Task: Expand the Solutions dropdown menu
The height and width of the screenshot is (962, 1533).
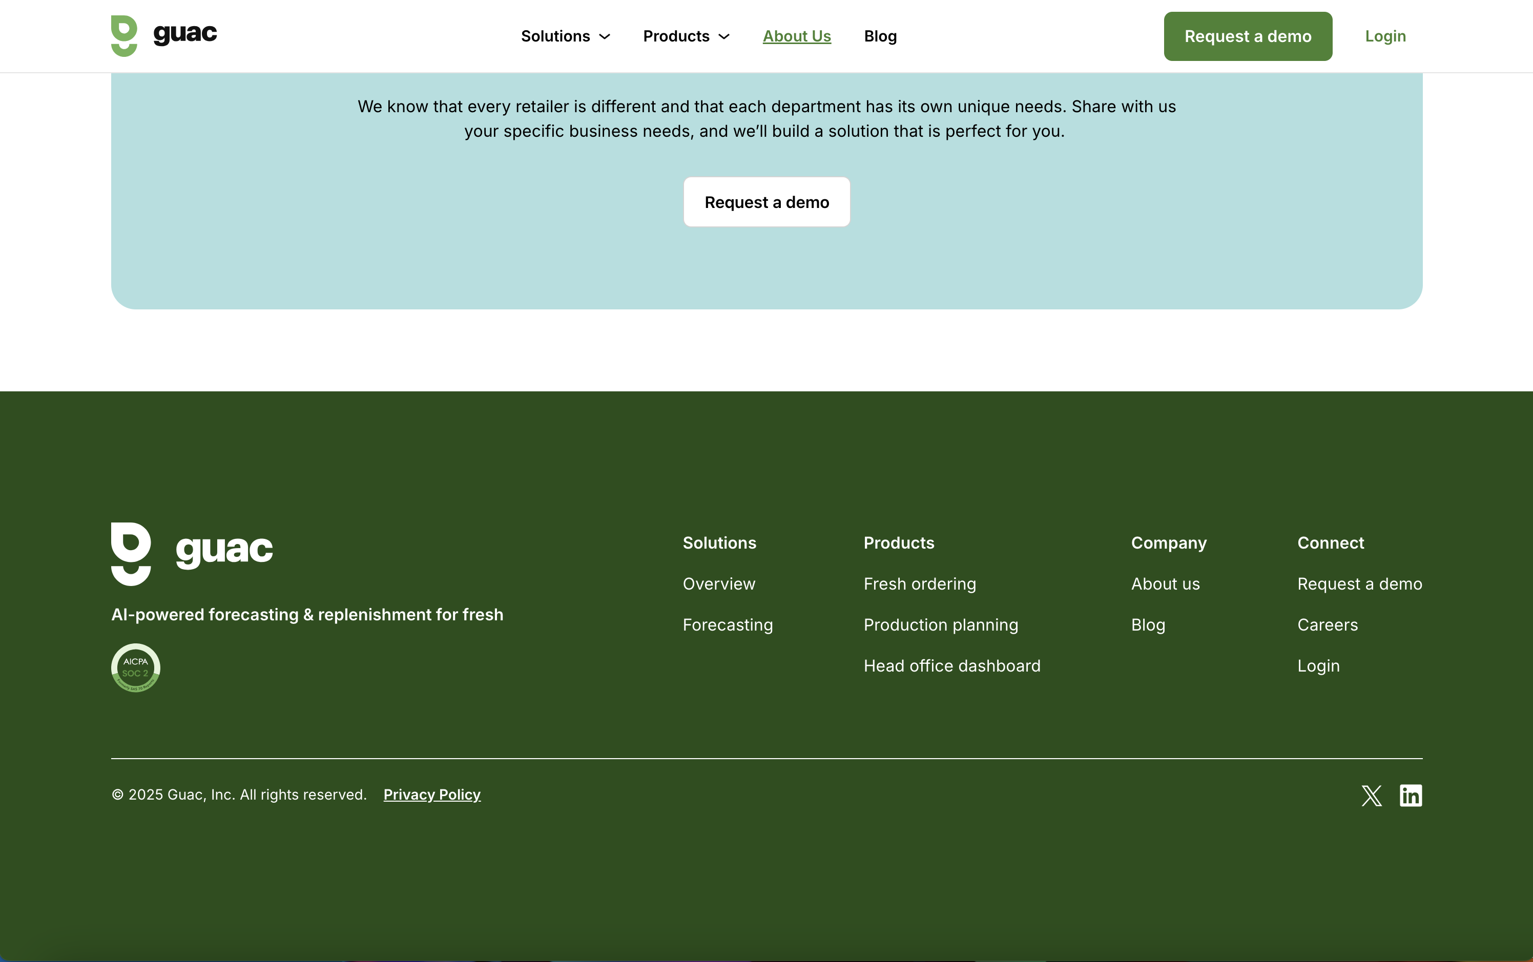Action: pyautogui.click(x=565, y=36)
